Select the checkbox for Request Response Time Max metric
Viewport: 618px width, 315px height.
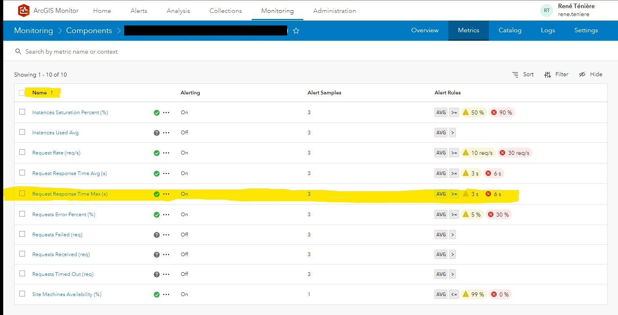pyautogui.click(x=22, y=194)
